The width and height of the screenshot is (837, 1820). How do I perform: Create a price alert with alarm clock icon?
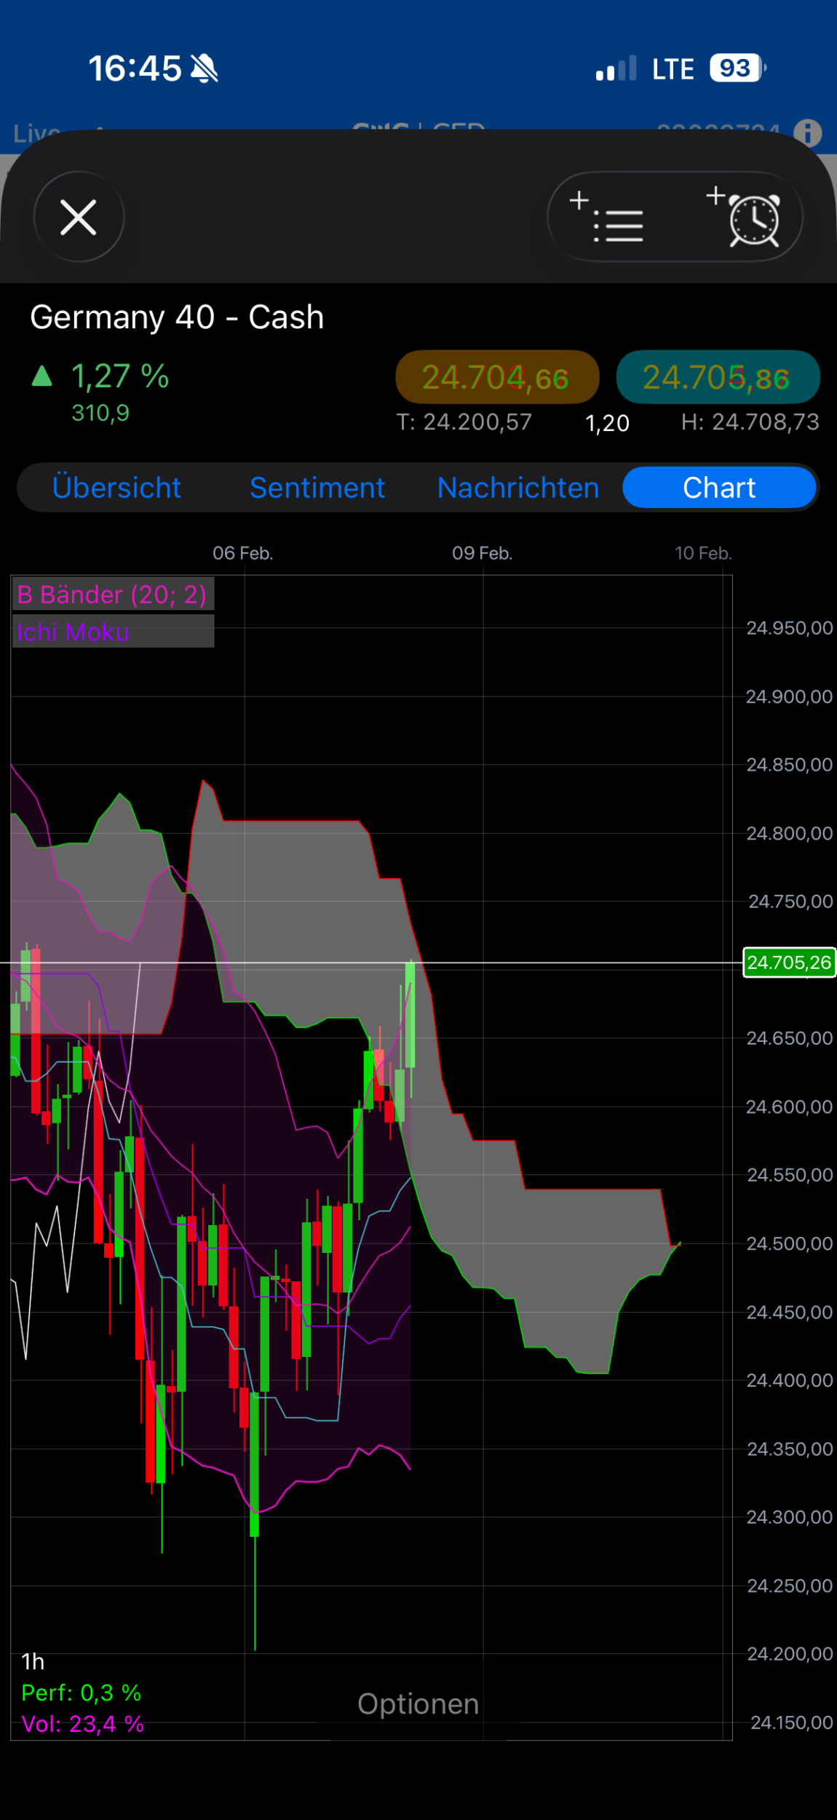click(x=747, y=218)
